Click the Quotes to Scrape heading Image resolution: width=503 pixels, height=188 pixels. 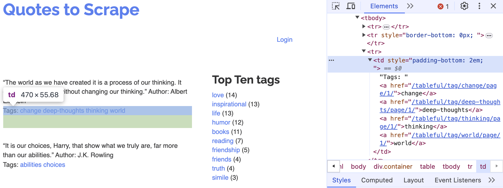point(71,10)
